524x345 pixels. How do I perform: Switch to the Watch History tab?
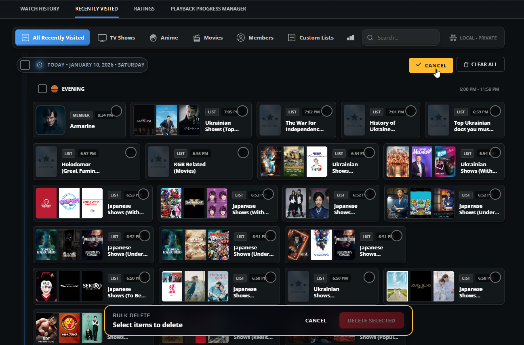click(40, 8)
